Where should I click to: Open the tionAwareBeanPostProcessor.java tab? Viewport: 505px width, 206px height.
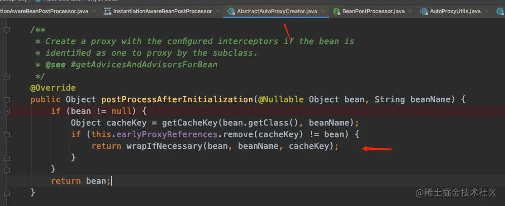tap(44, 11)
